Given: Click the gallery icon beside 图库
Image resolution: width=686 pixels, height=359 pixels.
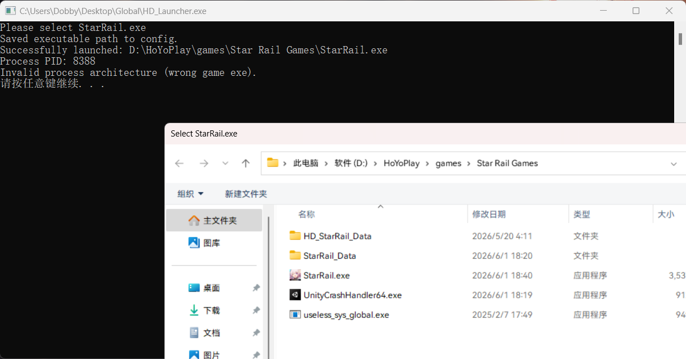Looking at the screenshot, I should (194, 243).
